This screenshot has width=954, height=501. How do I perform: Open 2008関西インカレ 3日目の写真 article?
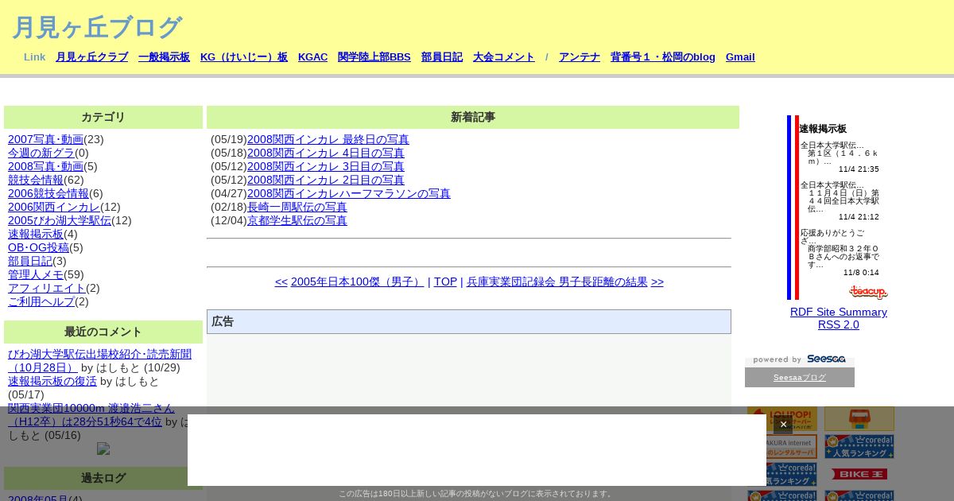click(x=326, y=166)
